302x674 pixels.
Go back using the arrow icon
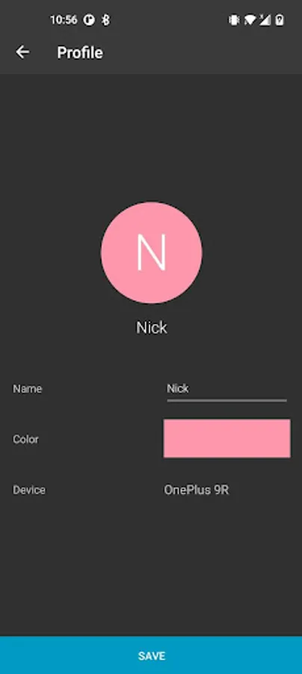tap(22, 52)
